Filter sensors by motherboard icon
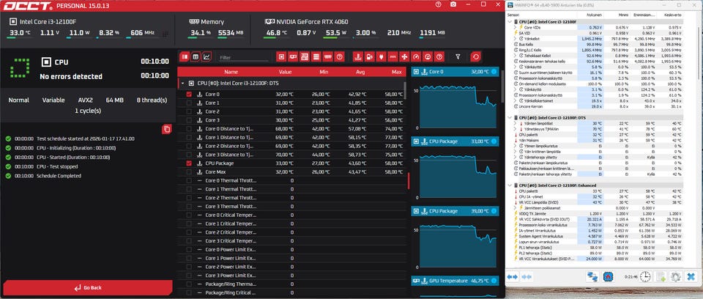The width and height of the screenshot is (703, 299). point(305,57)
